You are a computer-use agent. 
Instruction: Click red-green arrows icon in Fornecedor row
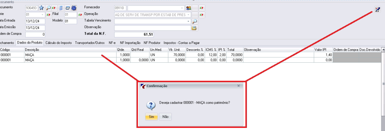coord(202,8)
